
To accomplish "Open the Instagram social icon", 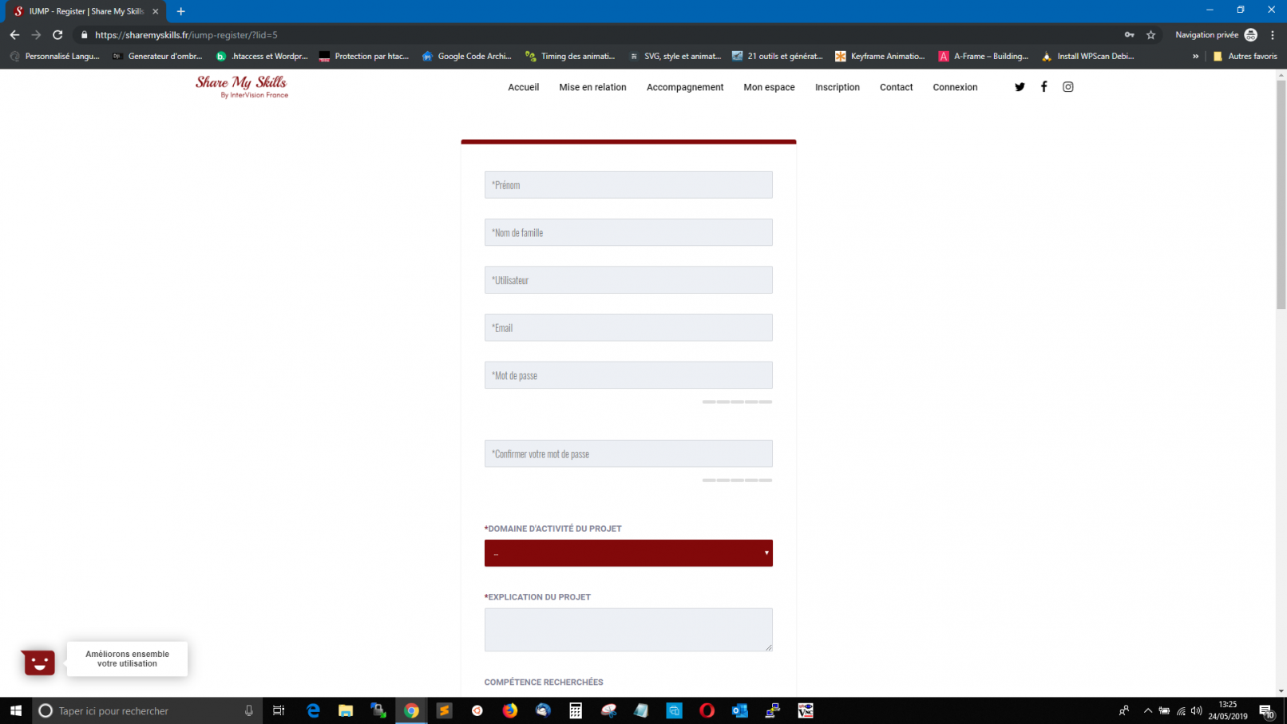I will pos(1067,87).
